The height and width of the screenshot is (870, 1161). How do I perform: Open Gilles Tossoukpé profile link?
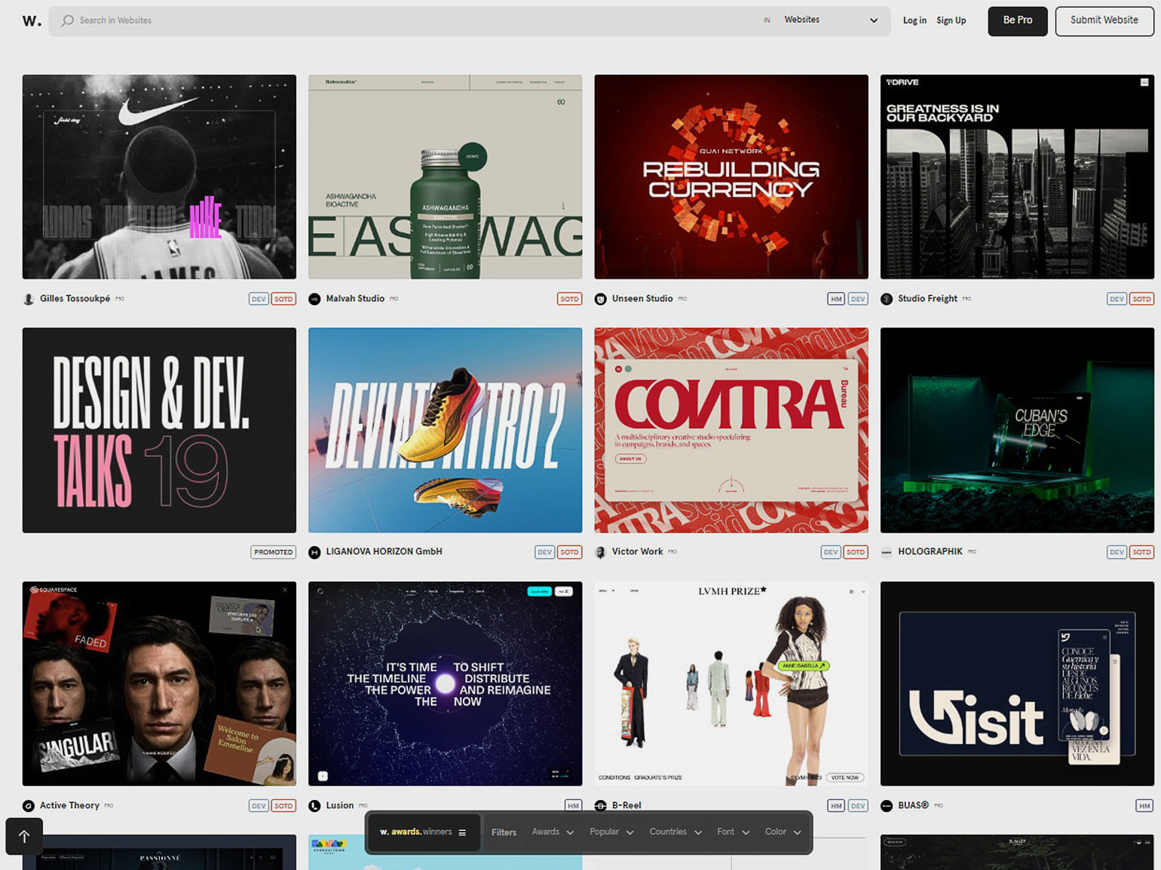click(75, 298)
